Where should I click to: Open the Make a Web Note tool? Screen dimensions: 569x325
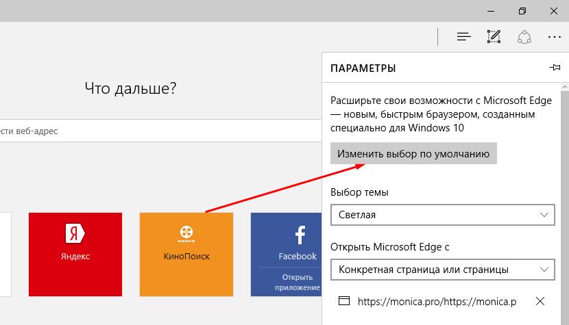pos(494,36)
